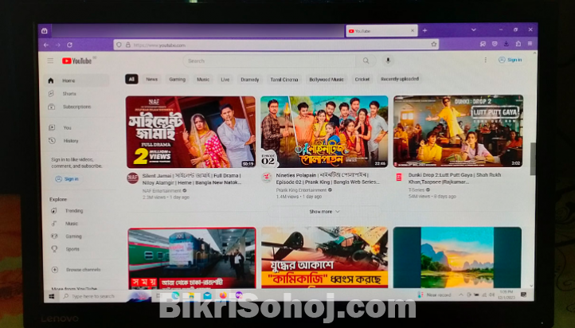Click NAF Entertainment channel avatar
Screen dimensions: 575x328
click(133, 178)
